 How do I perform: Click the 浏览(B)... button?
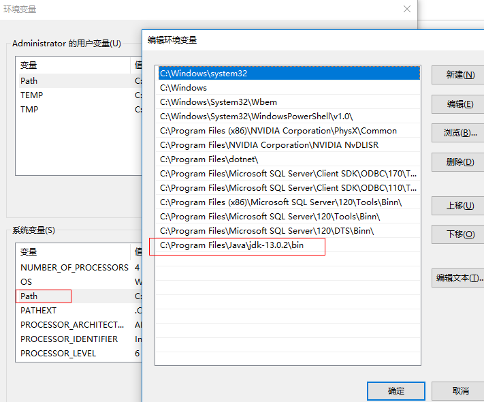coord(457,133)
